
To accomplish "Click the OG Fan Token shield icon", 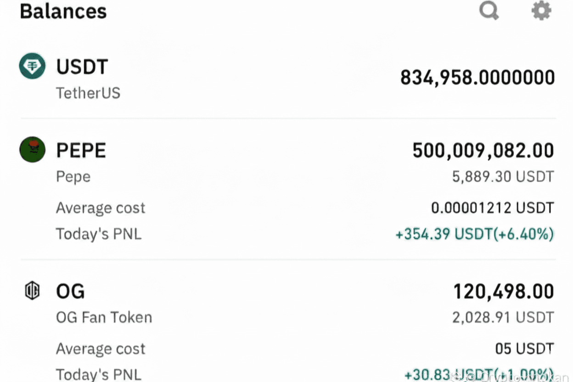I will click(32, 291).
